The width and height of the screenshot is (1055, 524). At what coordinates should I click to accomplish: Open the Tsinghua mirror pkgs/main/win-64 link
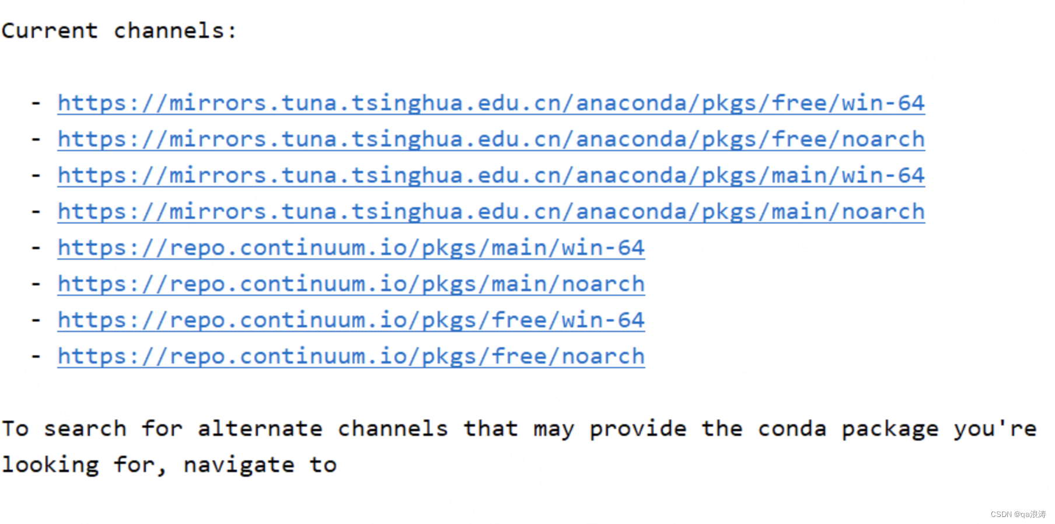491,176
